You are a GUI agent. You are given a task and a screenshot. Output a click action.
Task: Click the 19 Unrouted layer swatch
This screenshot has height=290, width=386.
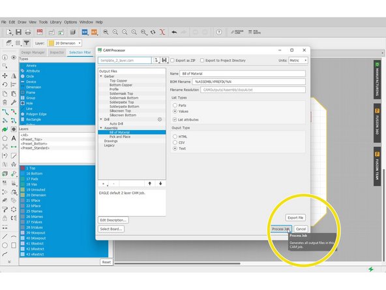coord(23,189)
